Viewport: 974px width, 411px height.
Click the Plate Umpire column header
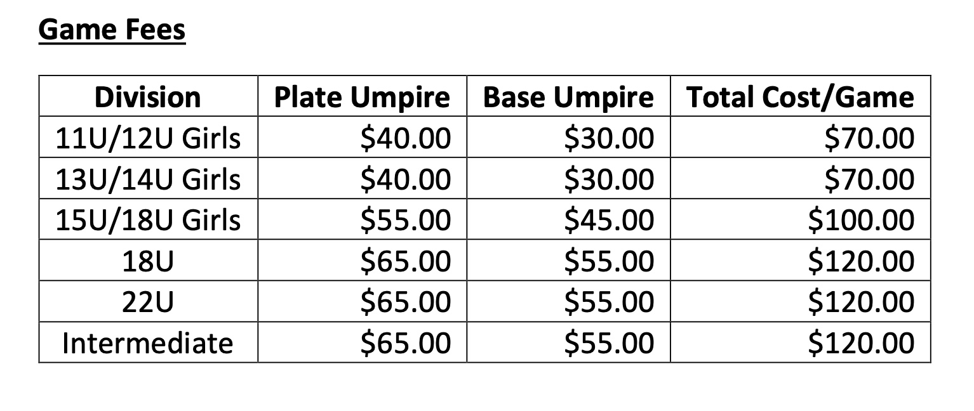click(x=361, y=97)
